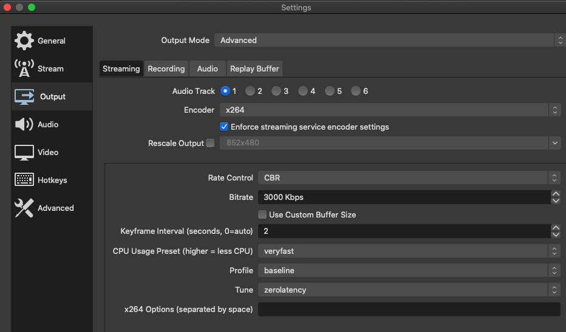
Task: Open Video settings display icon
Action: (x=24, y=152)
